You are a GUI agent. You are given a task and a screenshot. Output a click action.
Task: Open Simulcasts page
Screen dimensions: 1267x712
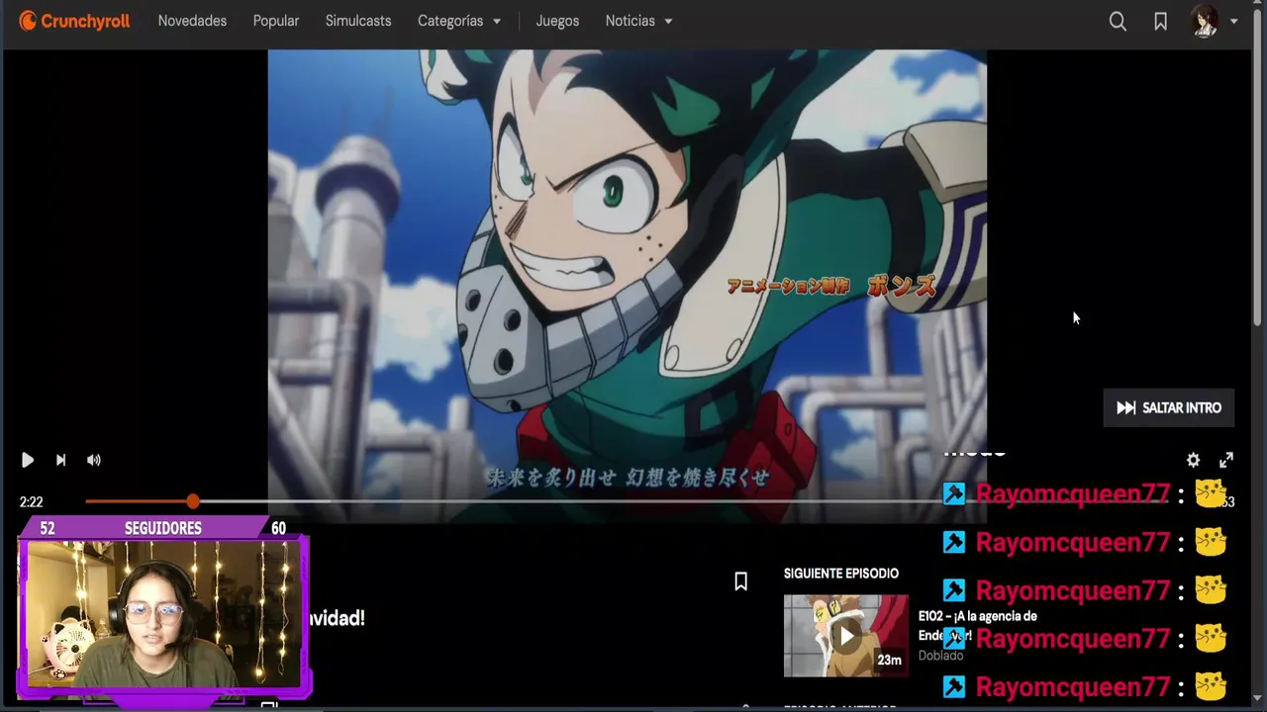358,21
